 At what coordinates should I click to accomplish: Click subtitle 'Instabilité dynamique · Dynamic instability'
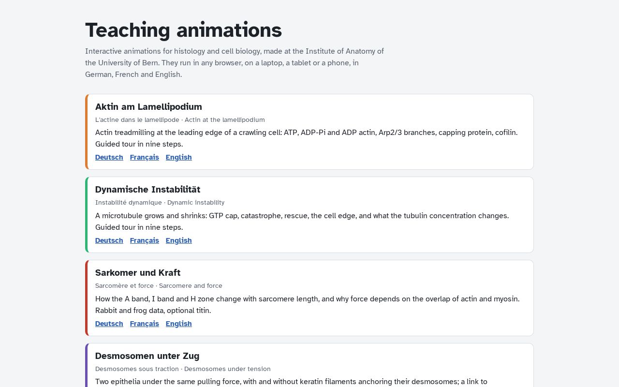tap(160, 203)
